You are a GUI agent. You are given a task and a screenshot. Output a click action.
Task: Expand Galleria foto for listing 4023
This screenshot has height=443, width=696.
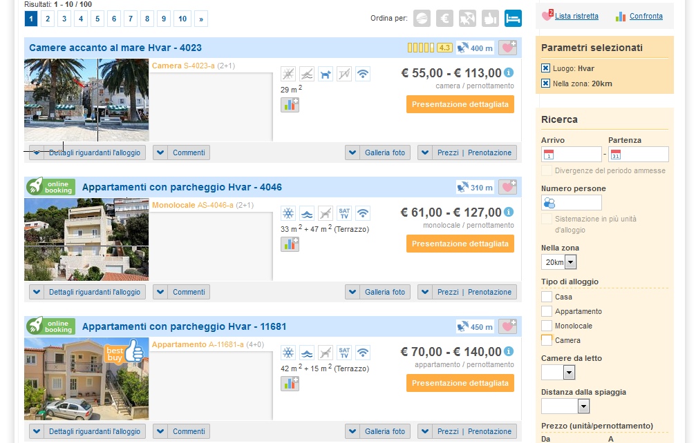point(377,152)
